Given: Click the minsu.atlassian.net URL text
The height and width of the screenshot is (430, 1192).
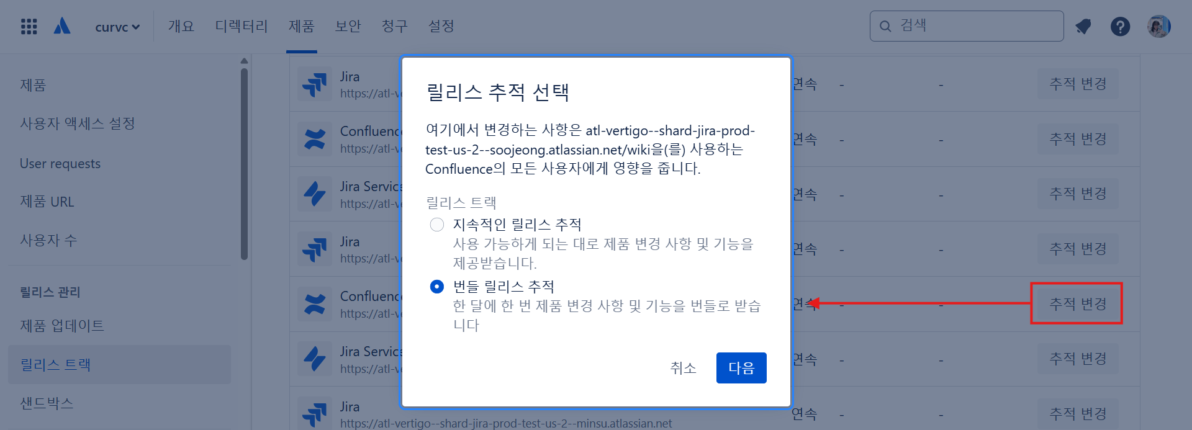Looking at the screenshot, I should pyautogui.click(x=506, y=423).
